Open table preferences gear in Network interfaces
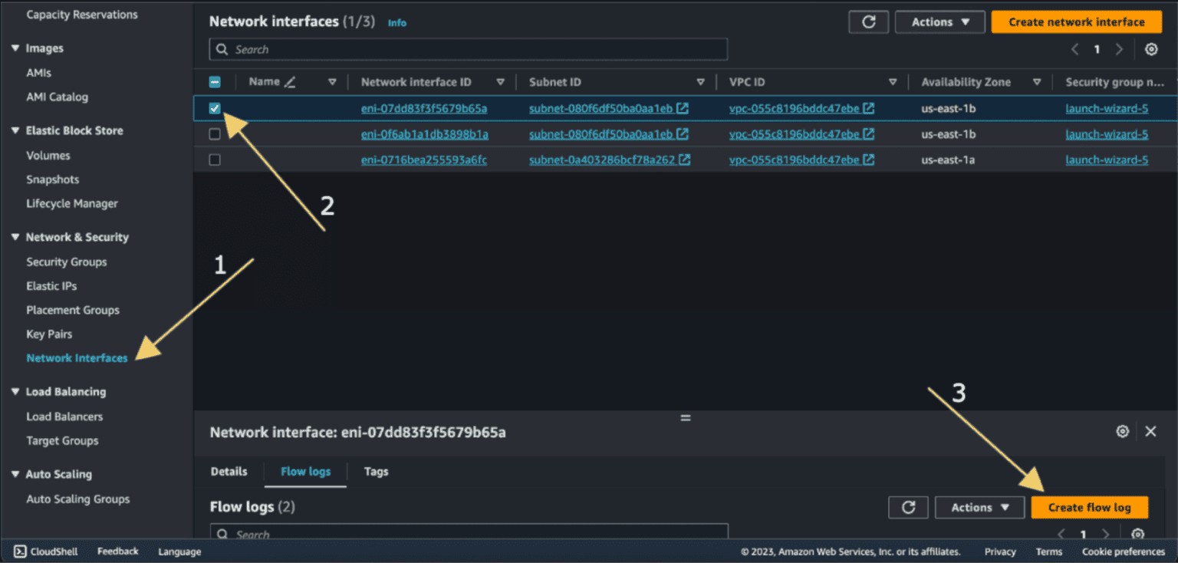The width and height of the screenshot is (1178, 563). pyautogui.click(x=1150, y=50)
